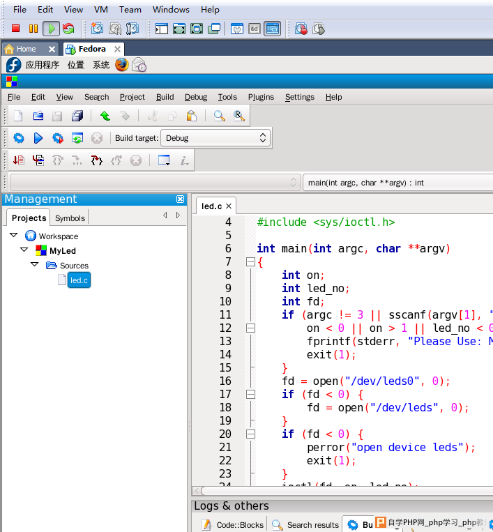Collapse the MyLed project tree node
493x532 pixels.
[24, 250]
